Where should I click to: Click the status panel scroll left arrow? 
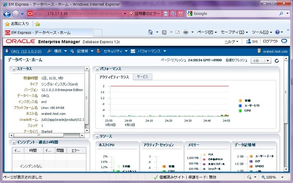(x=11, y=135)
